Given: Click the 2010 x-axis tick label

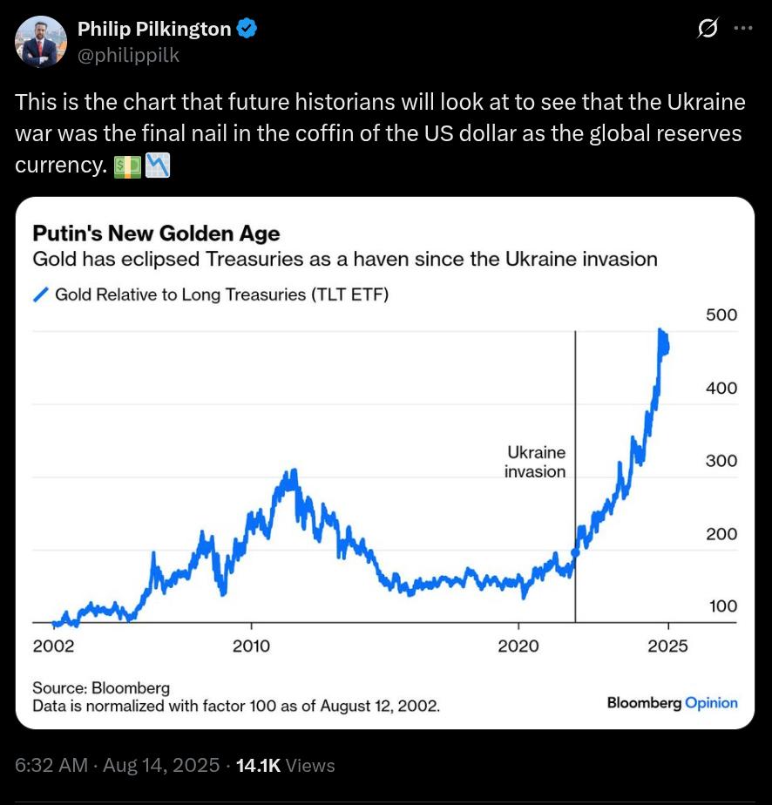Looking at the screenshot, I should pyautogui.click(x=251, y=646).
